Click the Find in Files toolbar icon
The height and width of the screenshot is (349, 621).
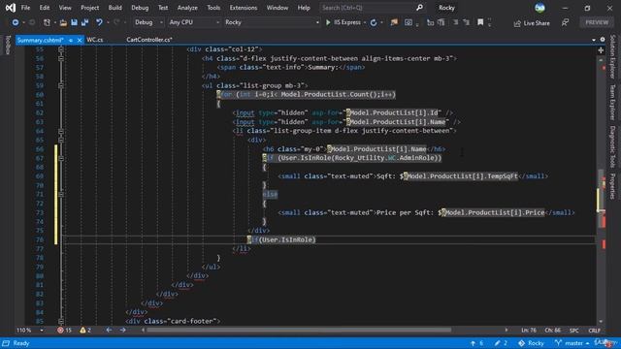[394, 22]
